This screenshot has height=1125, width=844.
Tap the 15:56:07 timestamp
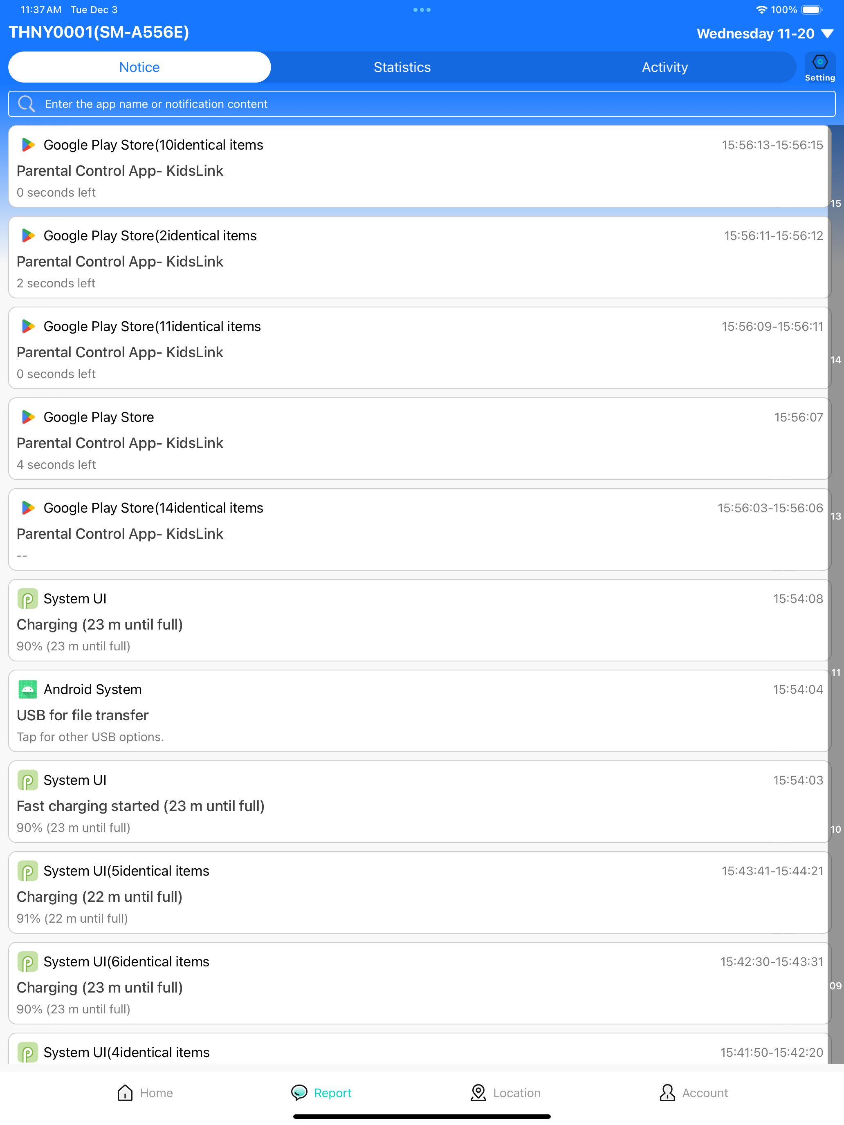798,417
